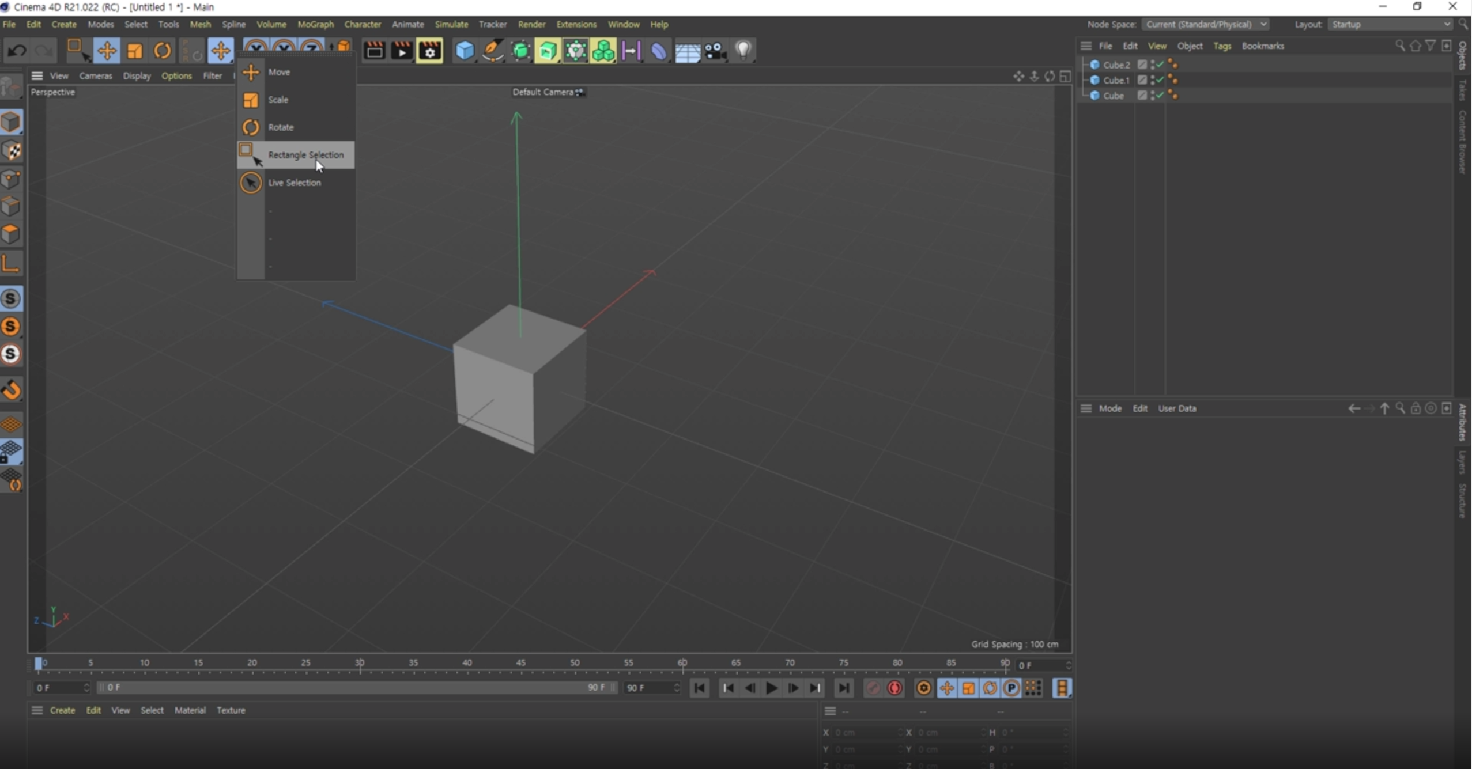Open the MoGraph menu
Image resolution: width=1472 pixels, height=769 pixels.
(315, 24)
